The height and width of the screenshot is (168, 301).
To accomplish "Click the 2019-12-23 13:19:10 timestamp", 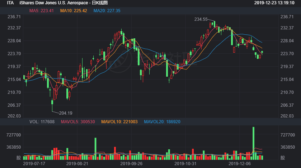I will [x=274, y=3].
